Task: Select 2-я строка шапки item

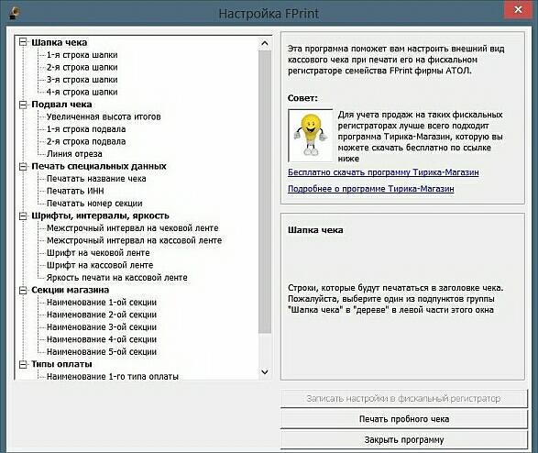Action: pyautogui.click(x=82, y=67)
